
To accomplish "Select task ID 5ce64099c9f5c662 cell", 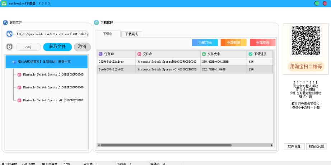I will pos(117,69).
